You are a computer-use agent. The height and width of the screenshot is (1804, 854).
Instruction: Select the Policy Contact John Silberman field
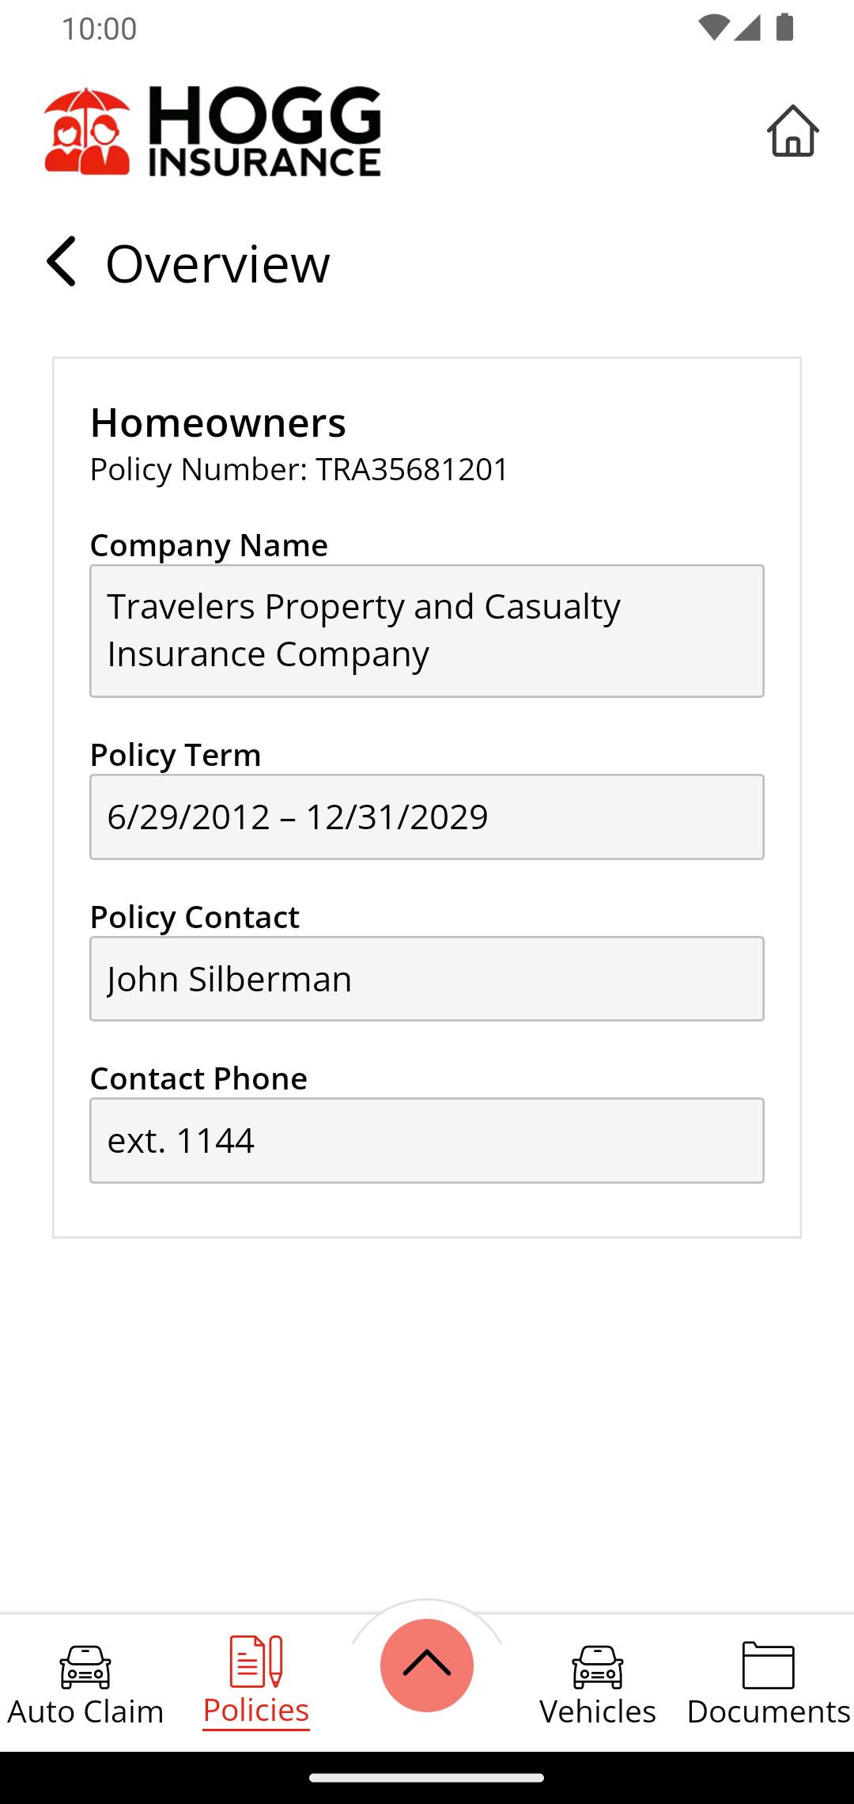tap(427, 979)
